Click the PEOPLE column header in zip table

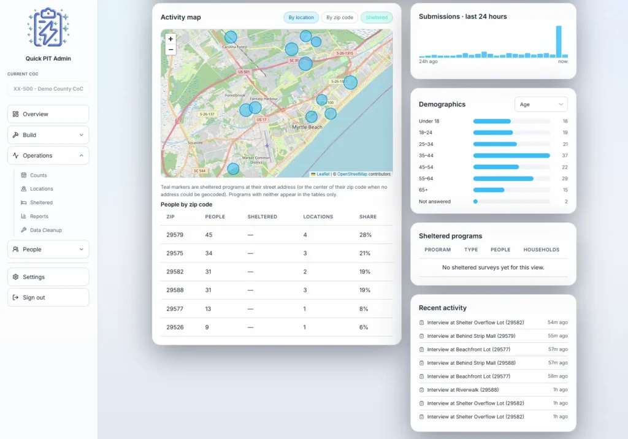[x=215, y=216]
